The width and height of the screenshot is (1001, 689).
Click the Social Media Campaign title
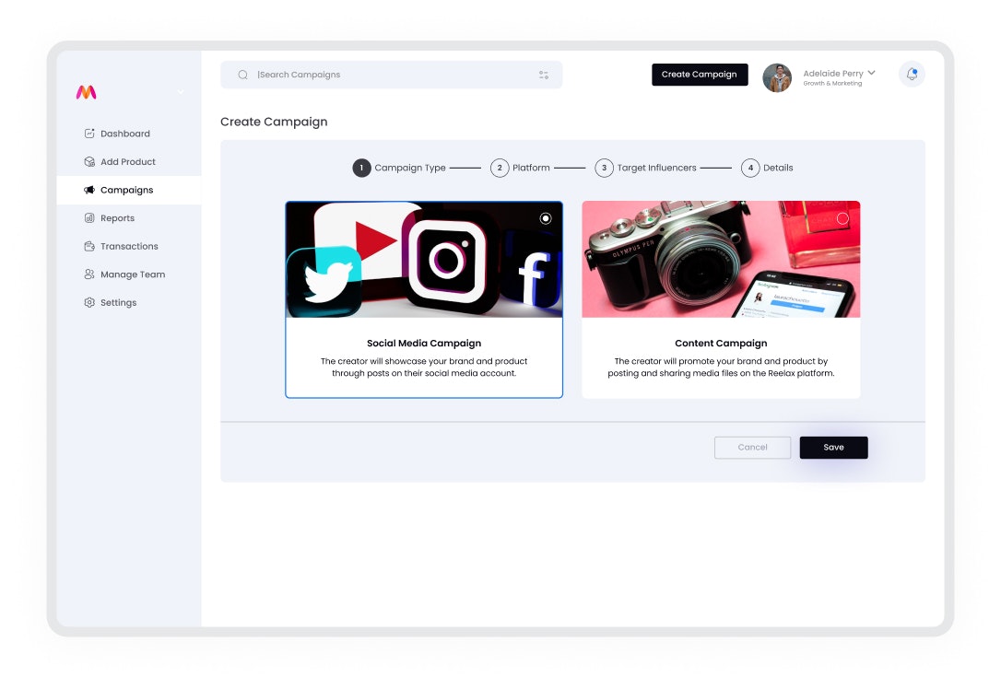(424, 344)
